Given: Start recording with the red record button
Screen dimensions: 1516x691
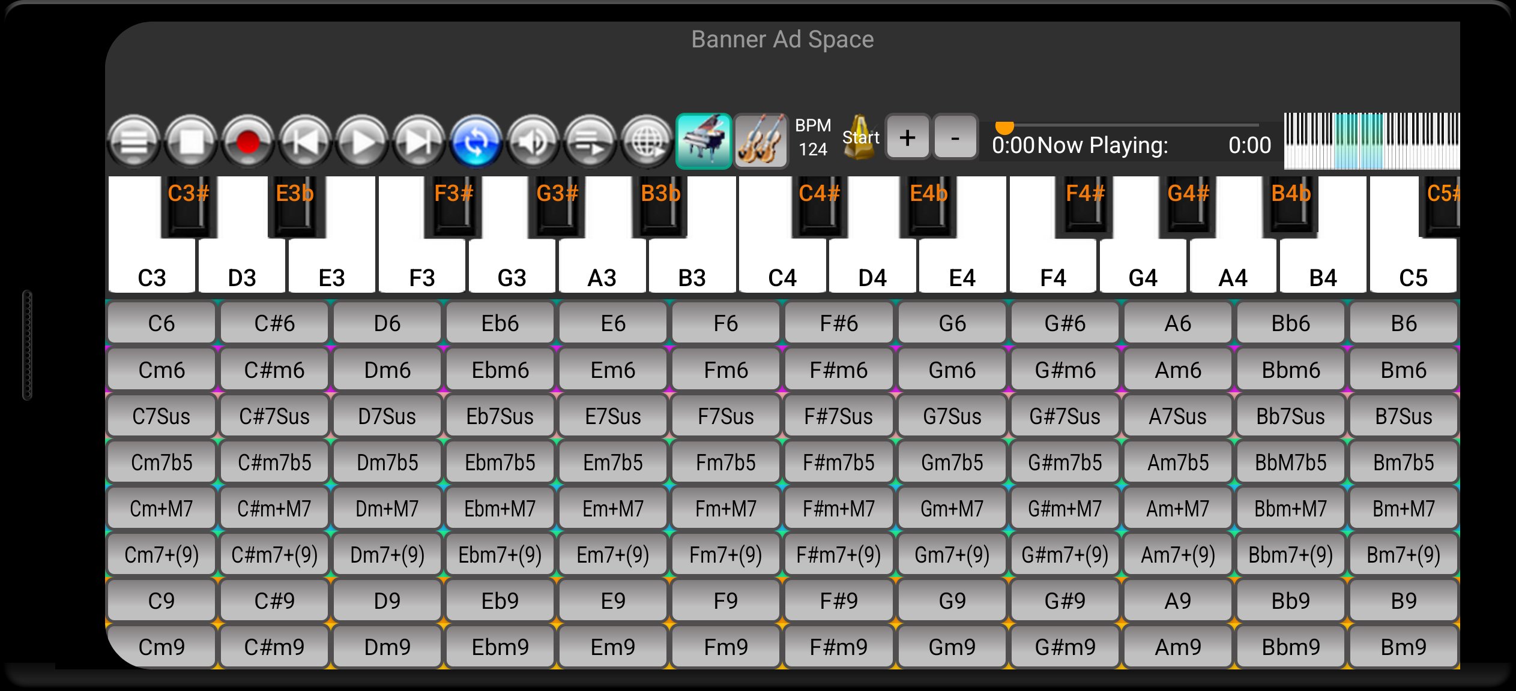Looking at the screenshot, I should pos(248,142).
